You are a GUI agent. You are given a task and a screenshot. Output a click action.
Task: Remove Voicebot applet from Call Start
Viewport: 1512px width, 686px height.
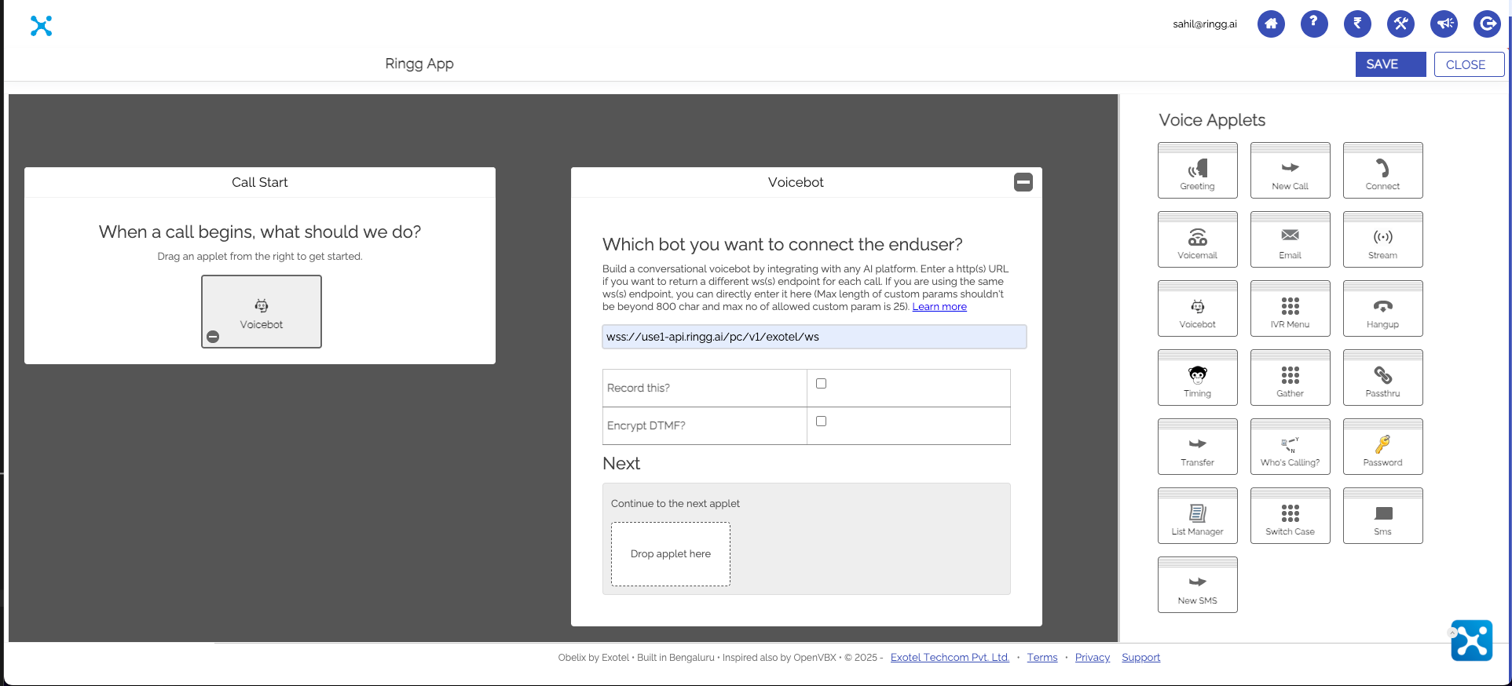tap(213, 337)
